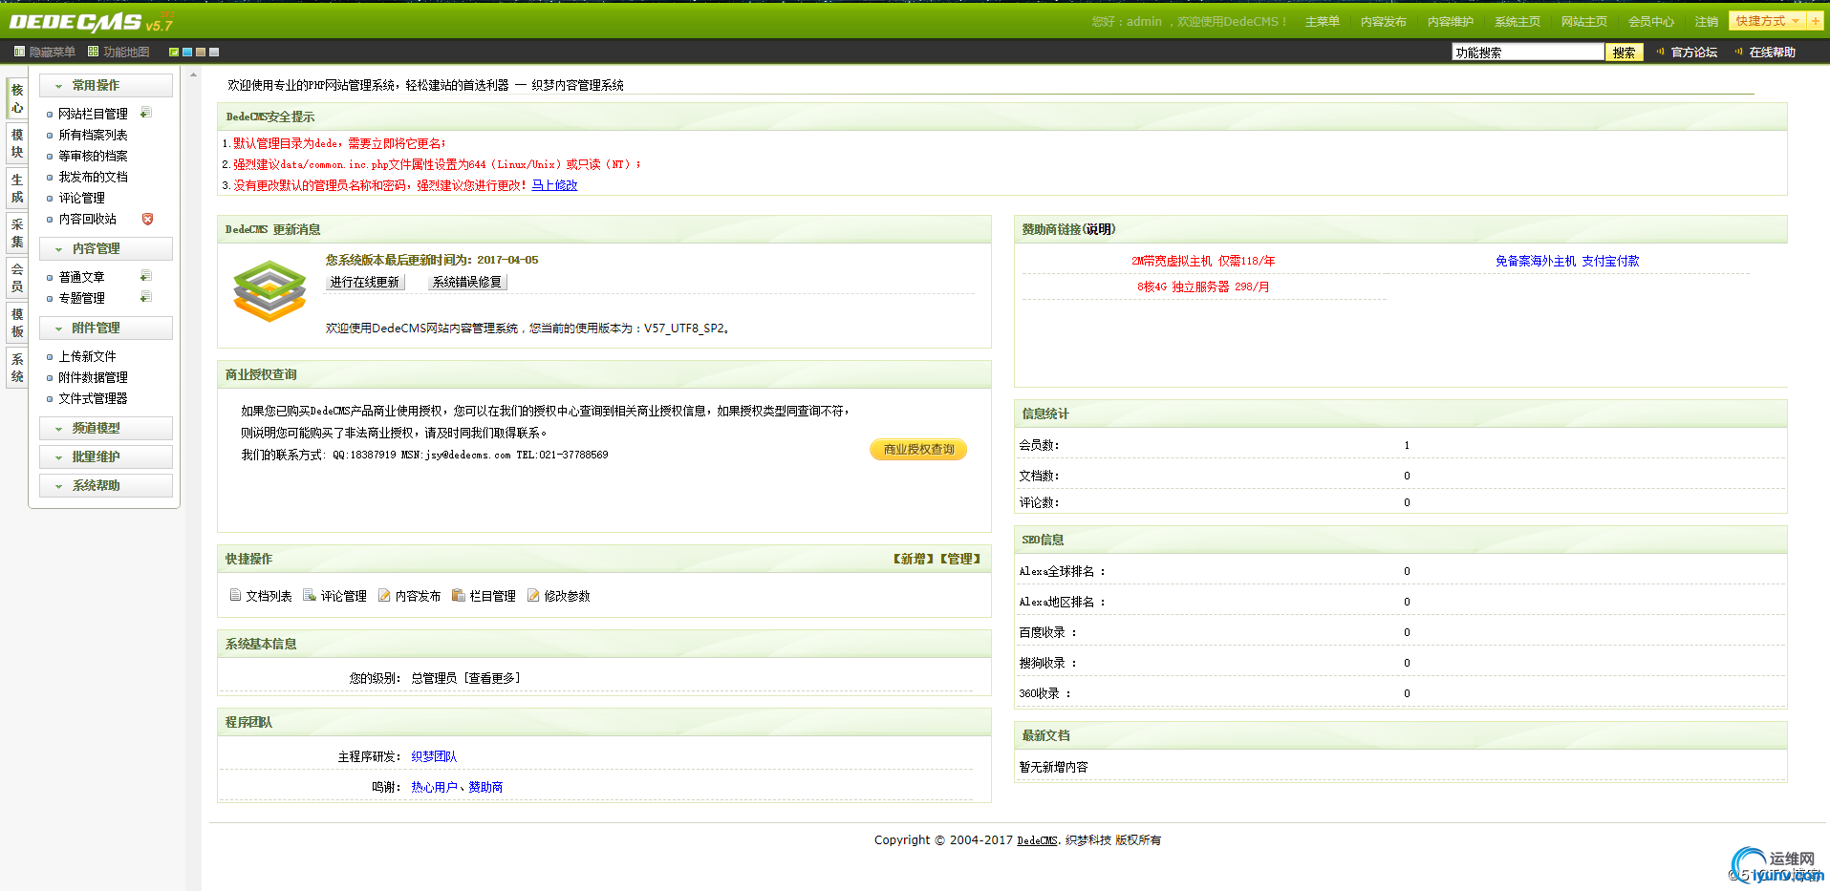The height and width of the screenshot is (891, 1830).
Task: Click the 进行在线更新 button
Action: (x=365, y=282)
